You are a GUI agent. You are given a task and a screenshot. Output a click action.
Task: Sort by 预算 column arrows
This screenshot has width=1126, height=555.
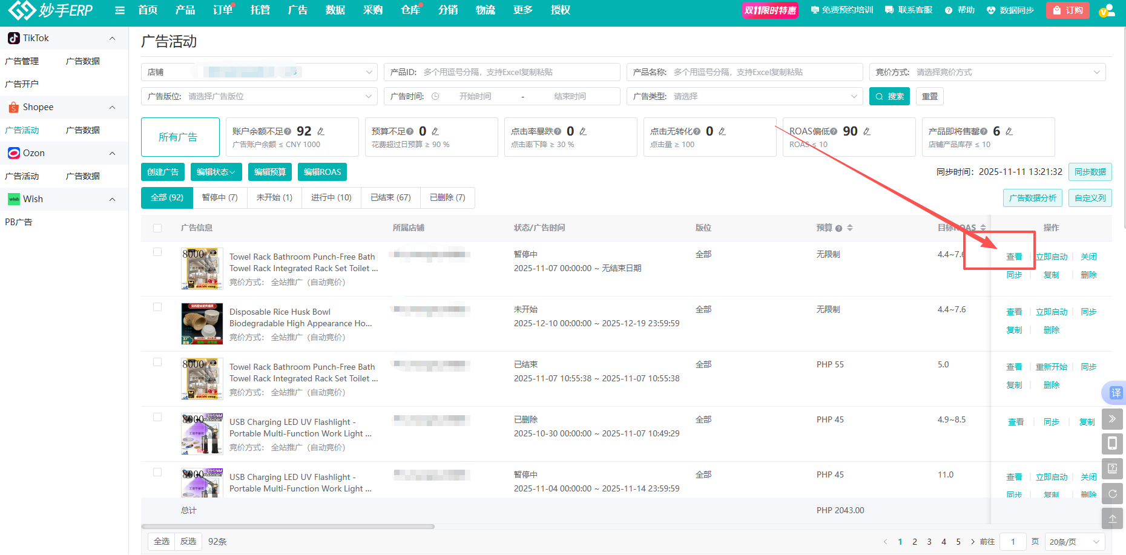coord(850,228)
